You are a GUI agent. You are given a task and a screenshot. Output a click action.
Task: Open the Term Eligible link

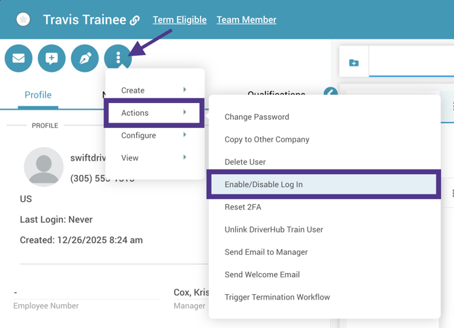pos(180,20)
